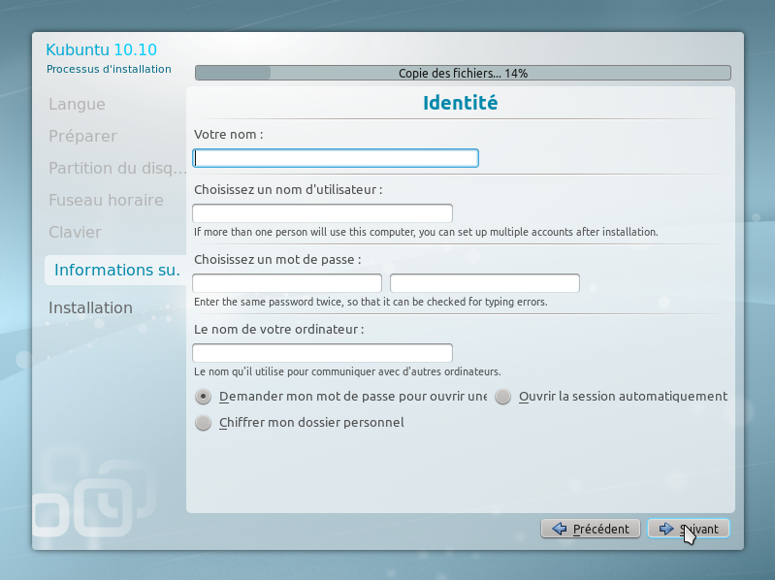Select the Préparer step in sidebar
This screenshot has width=775, height=580.
point(82,136)
